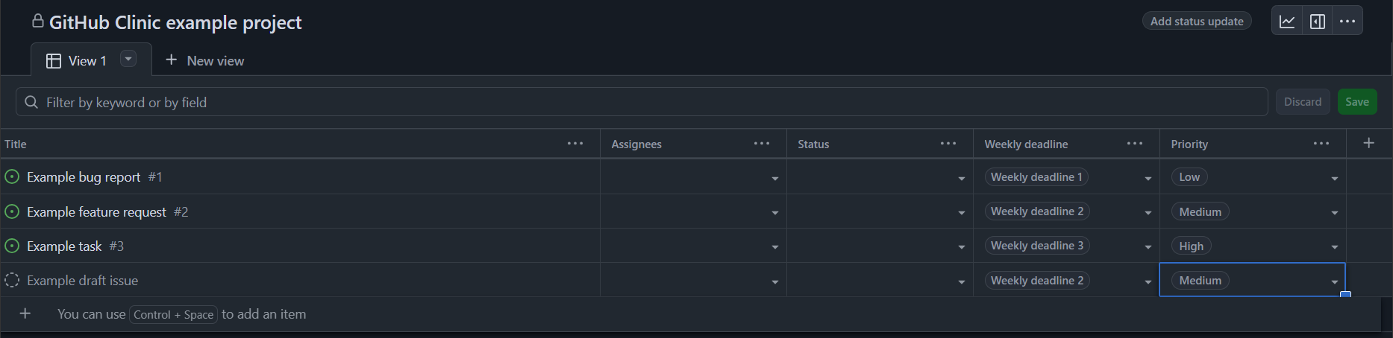This screenshot has width=1393, height=338.
Task: Open the project three-dot menu
Action: point(1347,22)
